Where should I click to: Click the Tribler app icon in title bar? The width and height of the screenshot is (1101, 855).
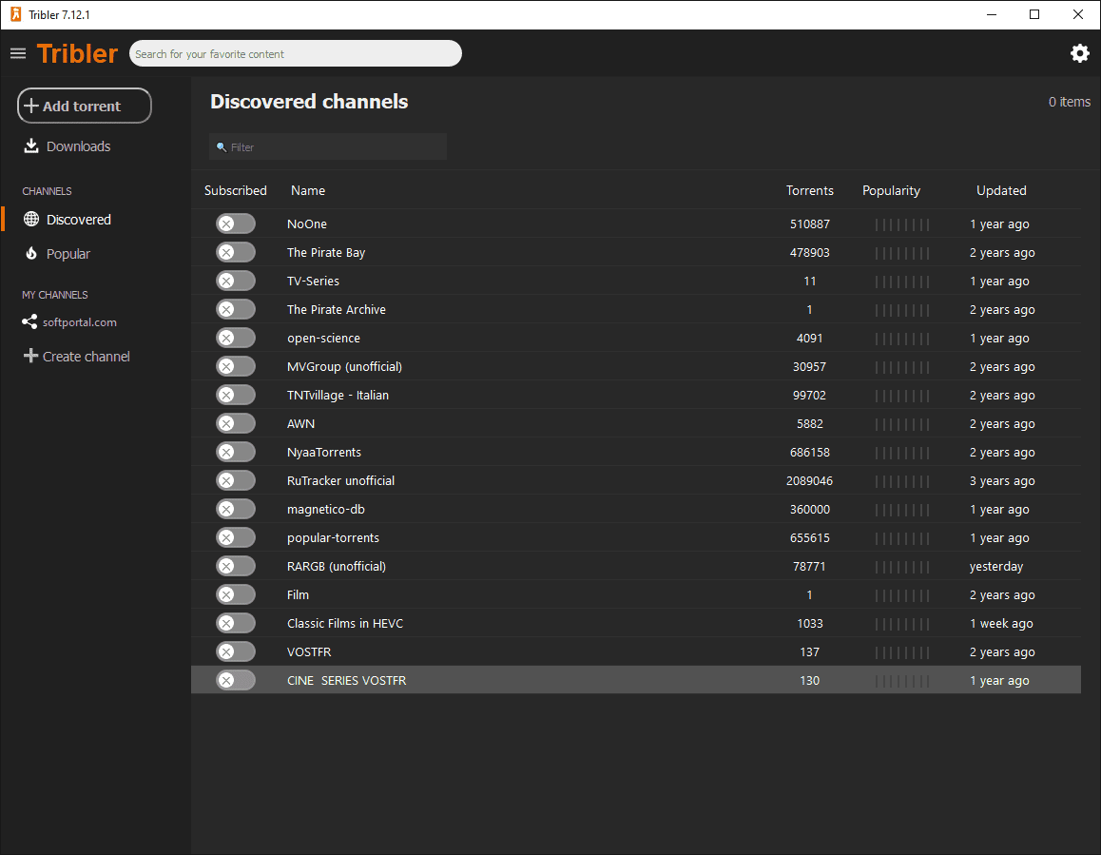coord(15,14)
